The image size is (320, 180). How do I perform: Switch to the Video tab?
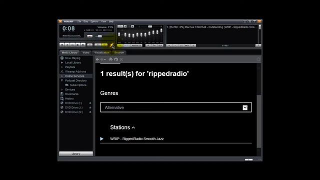coord(86,52)
